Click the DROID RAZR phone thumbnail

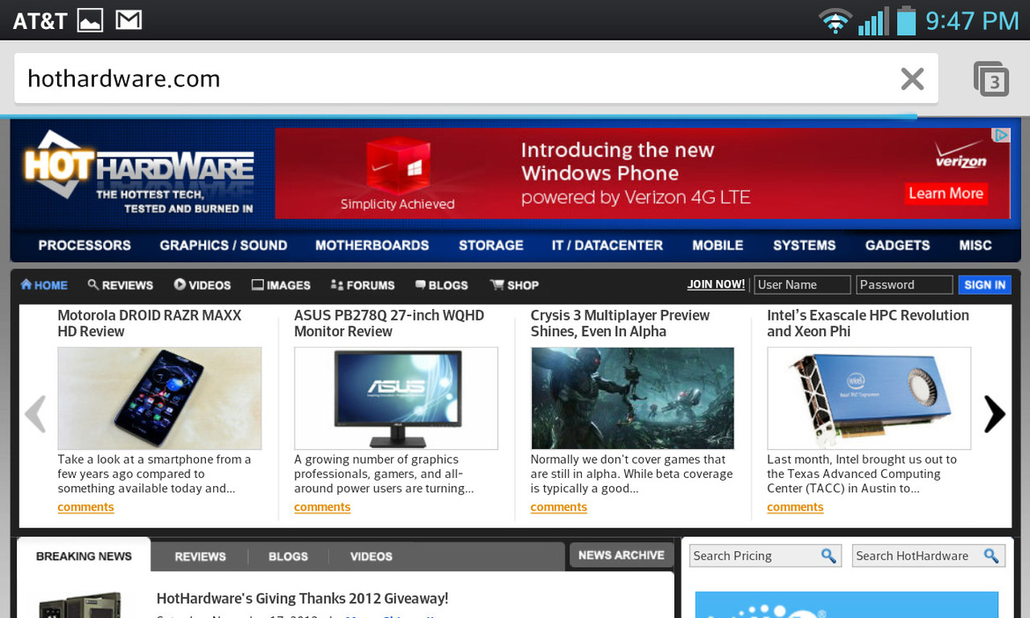(x=159, y=398)
